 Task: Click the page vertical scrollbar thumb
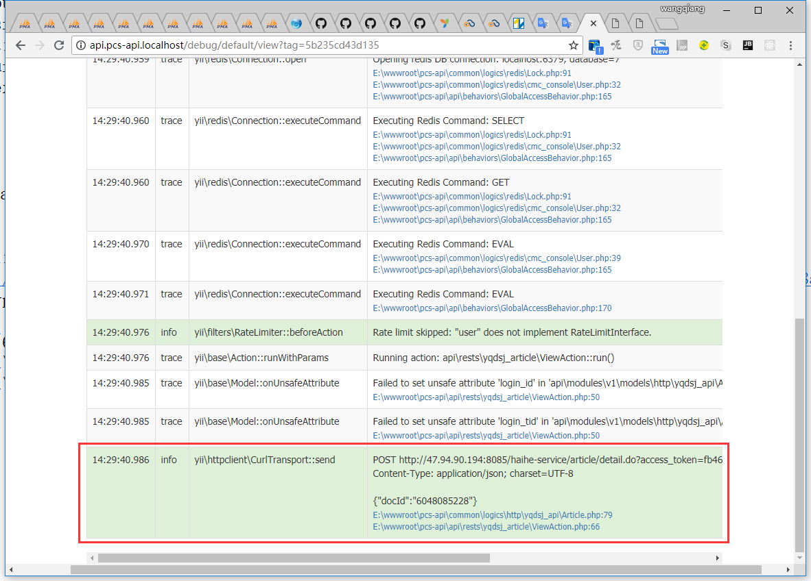(799, 434)
